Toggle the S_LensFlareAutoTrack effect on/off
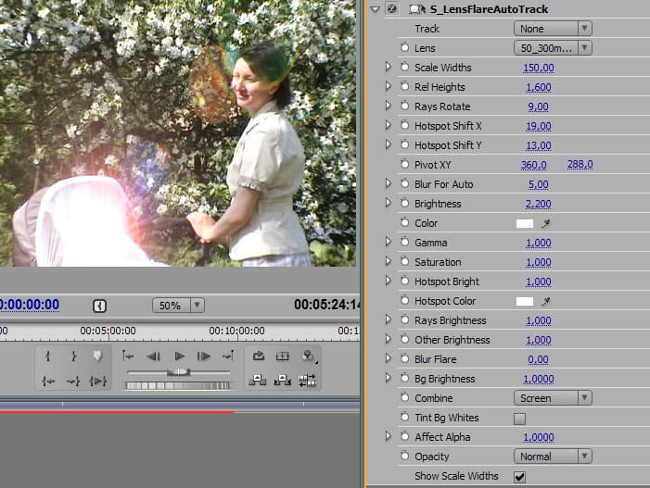 [x=393, y=9]
